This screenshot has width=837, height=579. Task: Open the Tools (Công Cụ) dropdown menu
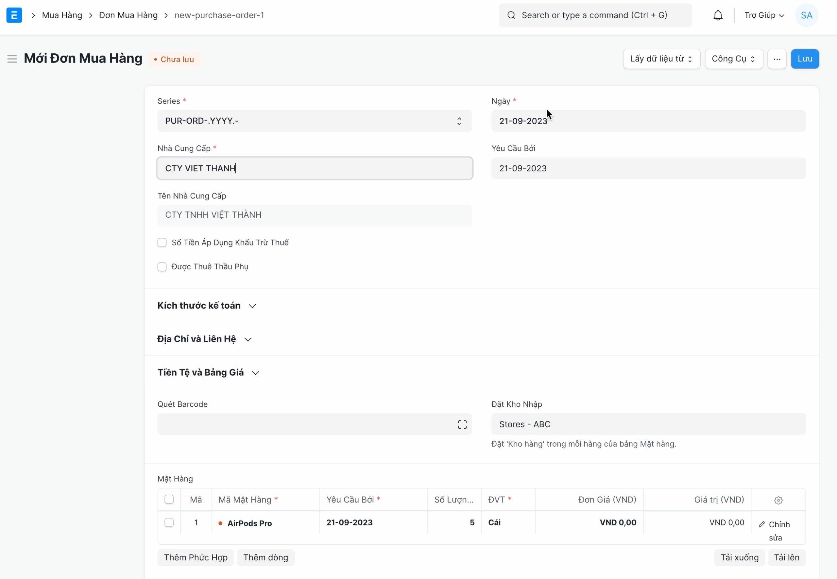point(733,59)
